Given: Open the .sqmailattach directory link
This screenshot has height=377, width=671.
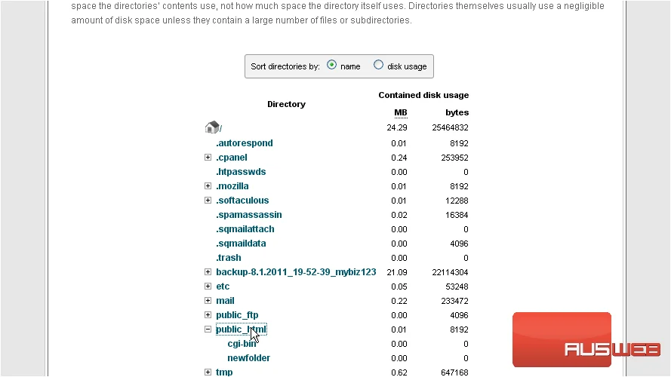Looking at the screenshot, I should pyautogui.click(x=245, y=229).
